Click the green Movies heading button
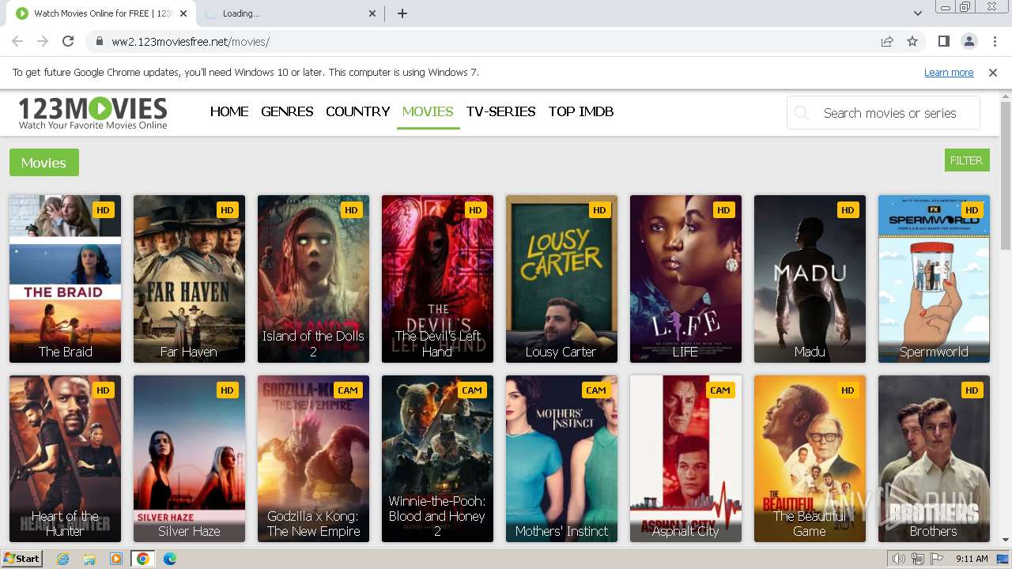Image resolution: width=1012 pixels, height=569 pixels. click(44, 163)
